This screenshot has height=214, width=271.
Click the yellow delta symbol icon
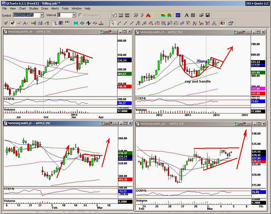pos(155,15)
